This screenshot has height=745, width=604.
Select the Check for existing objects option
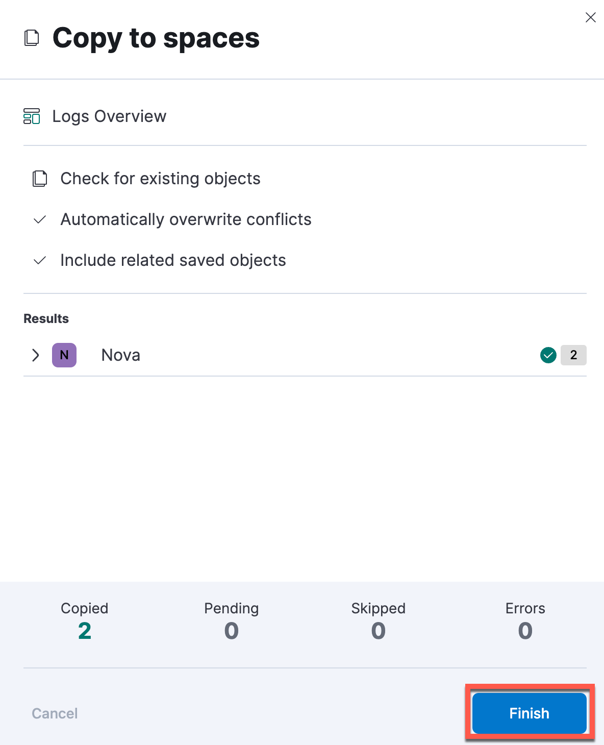coord(161,179)
